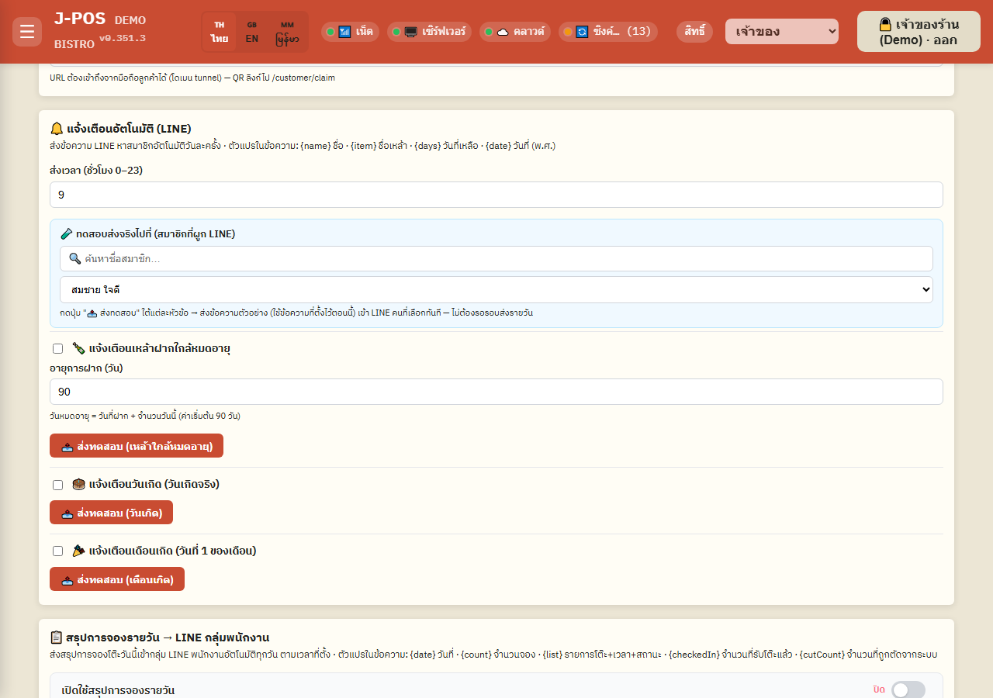The image size is (993, 698).
Task: Click the ค้นหาชื่อสมาชิก search field
Action: pyautogui.click(x=496, y=259)
